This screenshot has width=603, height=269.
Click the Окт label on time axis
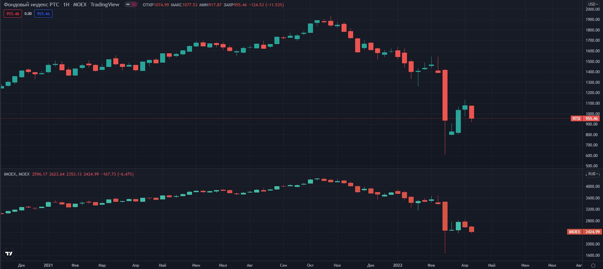click(x=310, y=265)
